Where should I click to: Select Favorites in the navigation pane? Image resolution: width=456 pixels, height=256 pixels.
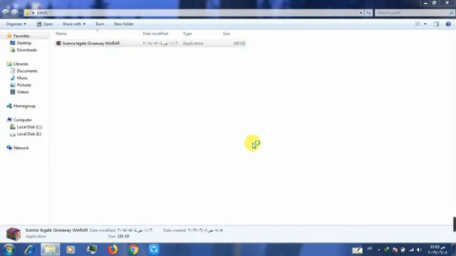pos(21,36)
